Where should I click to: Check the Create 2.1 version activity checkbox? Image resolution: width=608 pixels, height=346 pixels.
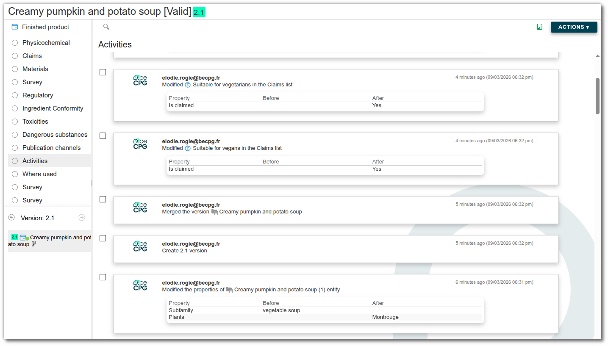[x=103, y=238]
